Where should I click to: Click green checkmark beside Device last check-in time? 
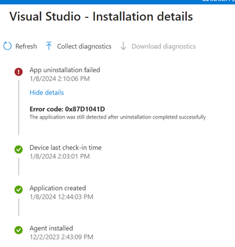tap(19, 149)
